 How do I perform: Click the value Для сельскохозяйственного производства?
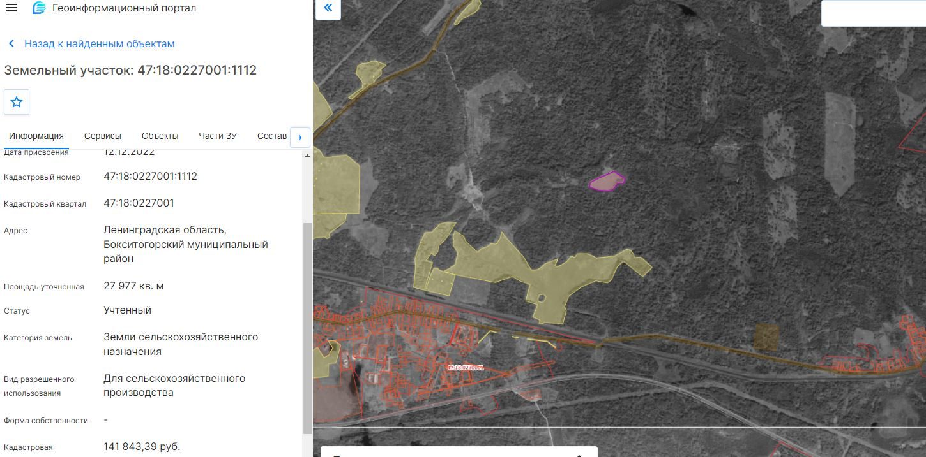[174, 386]
